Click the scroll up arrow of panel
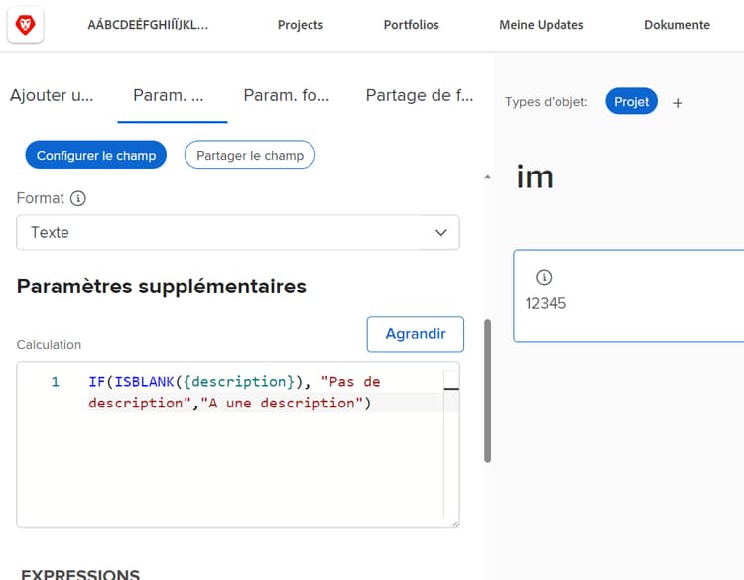 (x=487, y=177)
